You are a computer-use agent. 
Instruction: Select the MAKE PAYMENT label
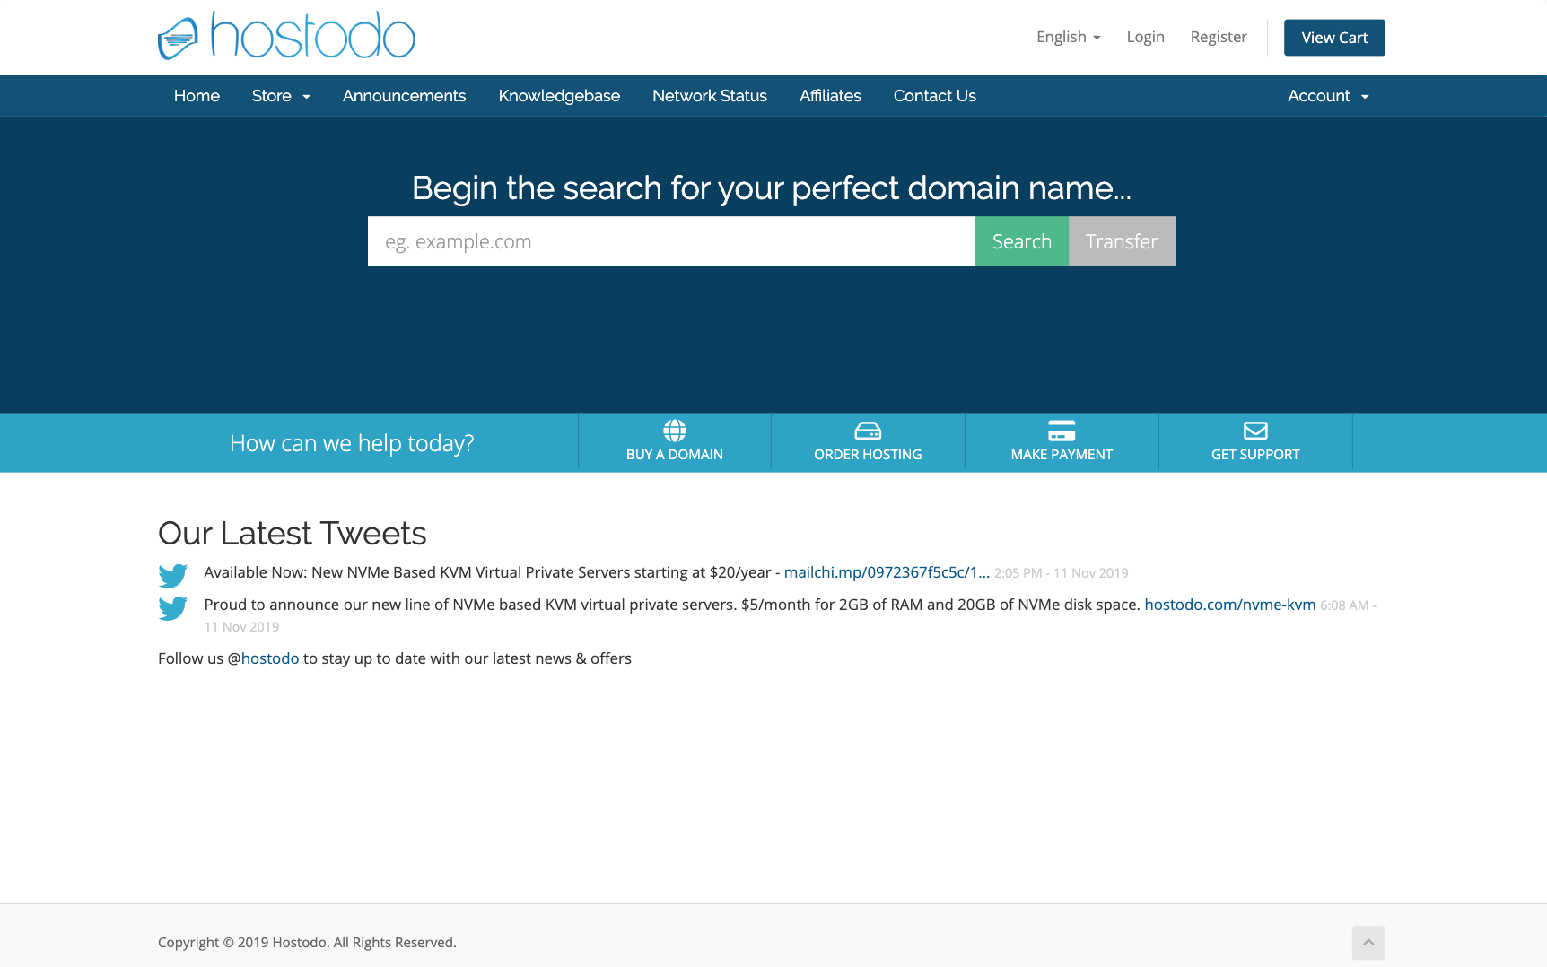point(1062,455)
